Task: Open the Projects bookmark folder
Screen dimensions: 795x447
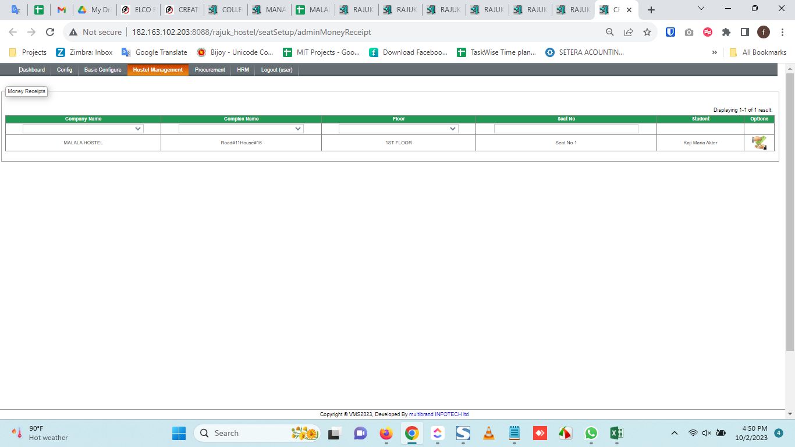Action: coord(28,52)
